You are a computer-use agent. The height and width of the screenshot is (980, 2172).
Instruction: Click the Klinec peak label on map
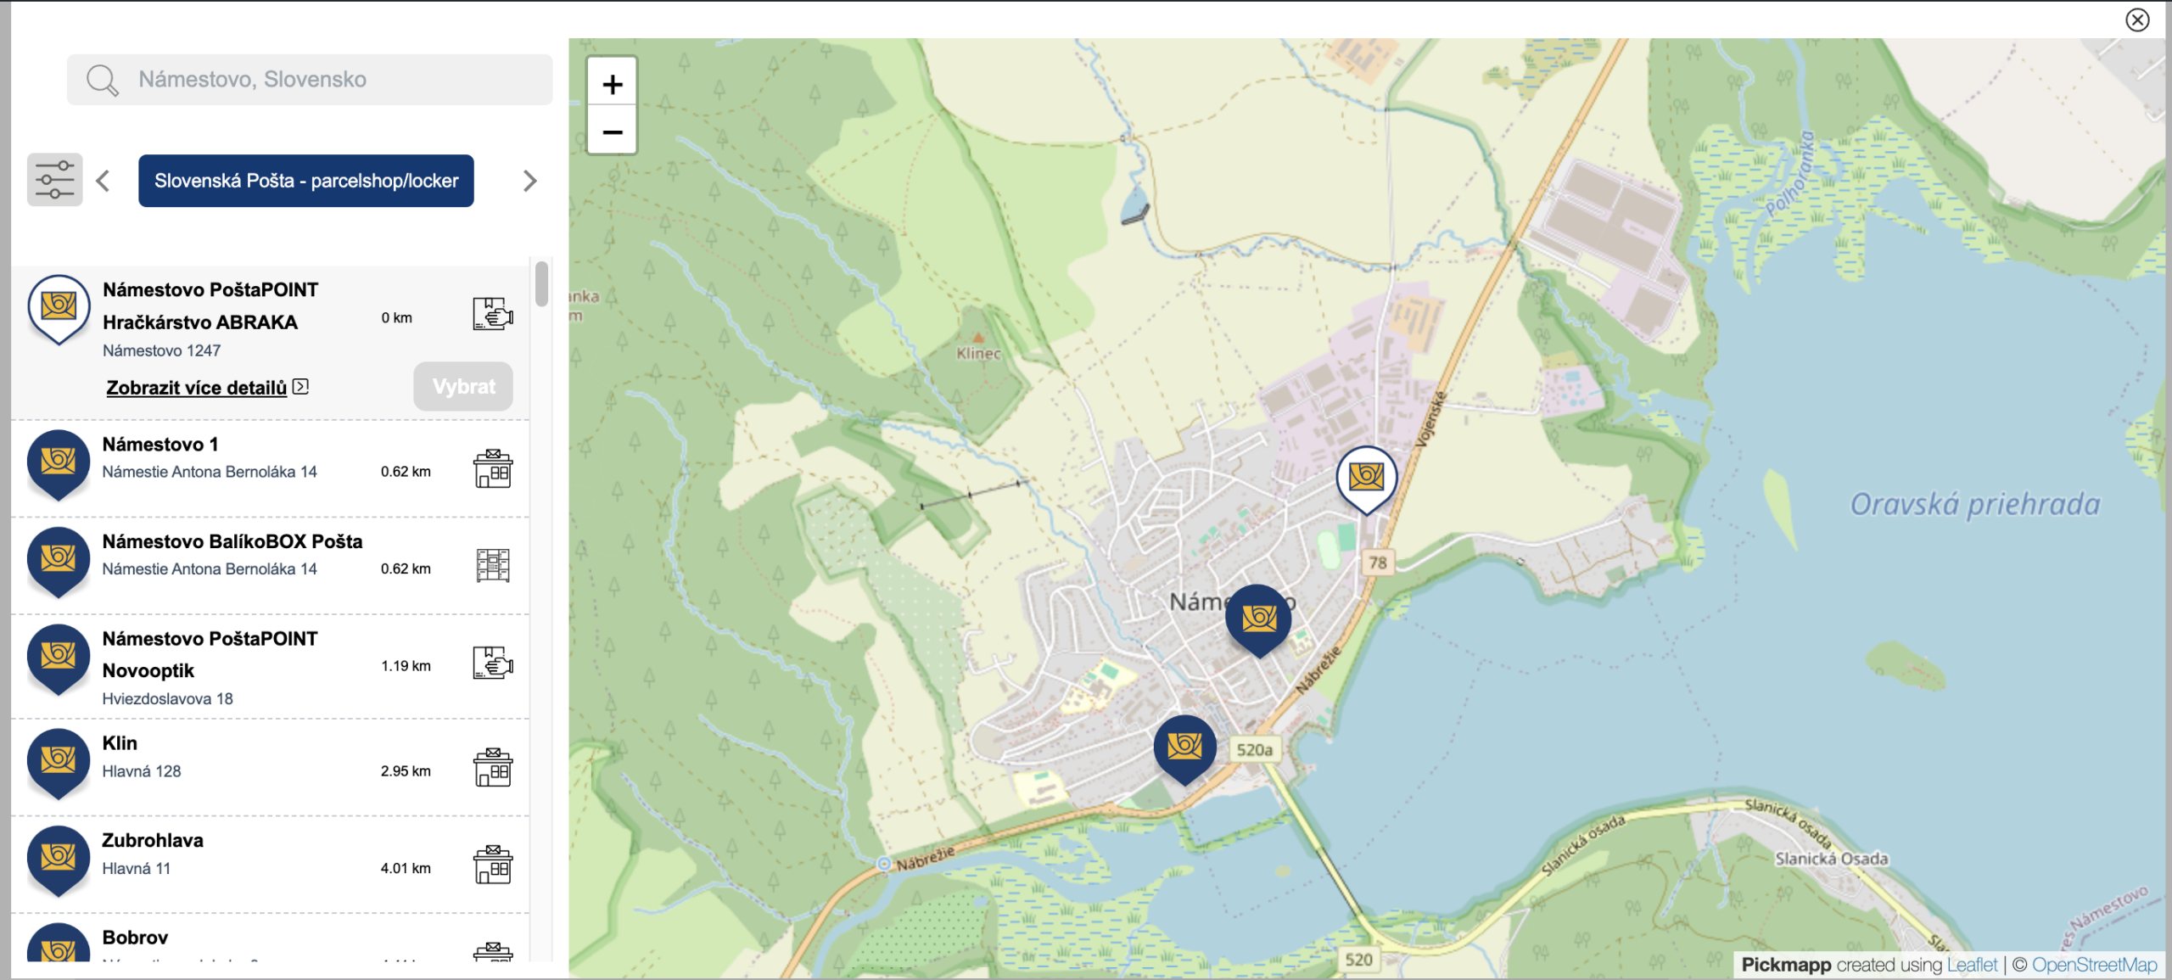coord(978,354)
